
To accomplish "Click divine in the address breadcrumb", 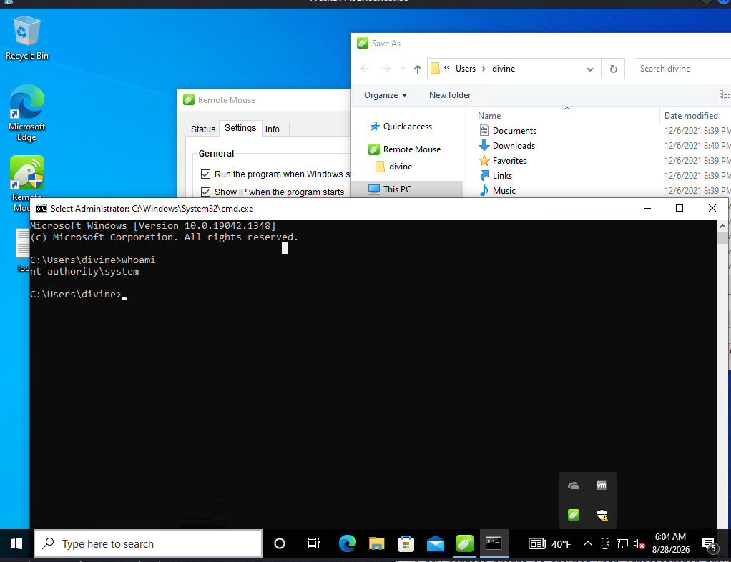I will pyautogui.click(x=504, y=69).
